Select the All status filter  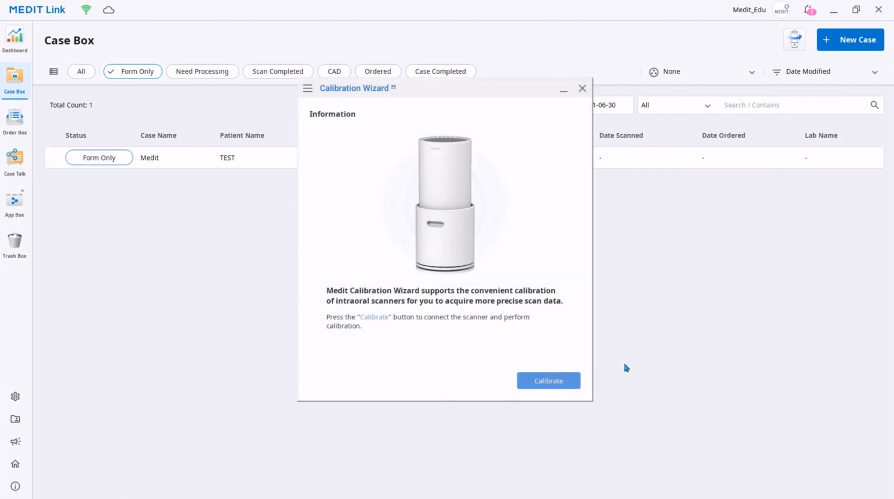pos(81,72)
